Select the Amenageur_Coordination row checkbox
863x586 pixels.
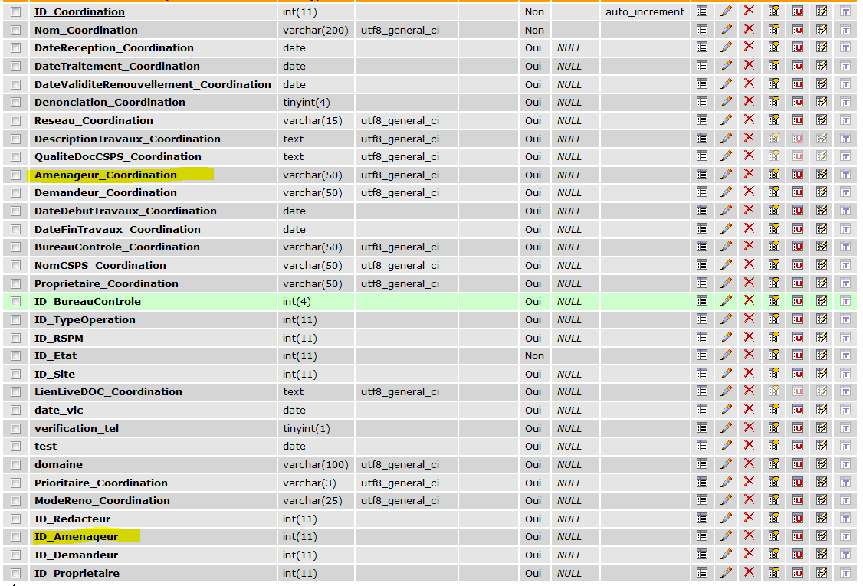point(15,175)
